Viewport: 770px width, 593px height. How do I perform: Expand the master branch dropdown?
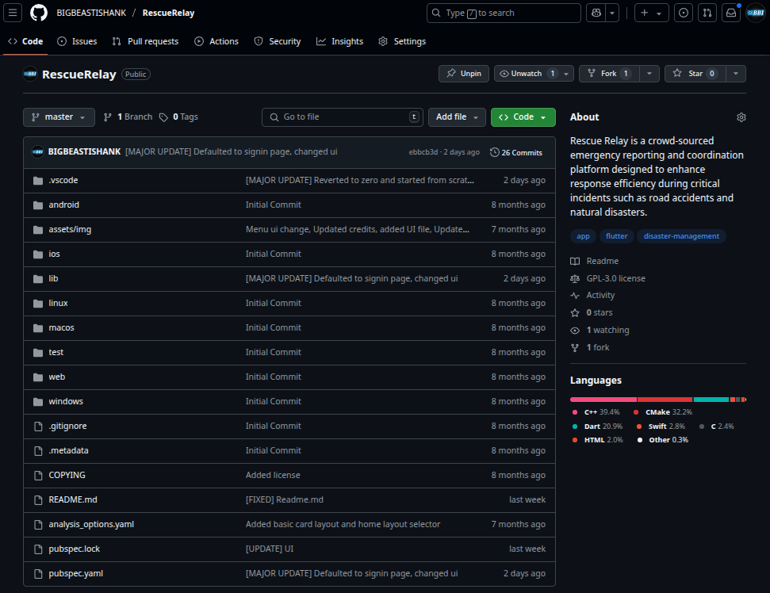tap(59, 117)
